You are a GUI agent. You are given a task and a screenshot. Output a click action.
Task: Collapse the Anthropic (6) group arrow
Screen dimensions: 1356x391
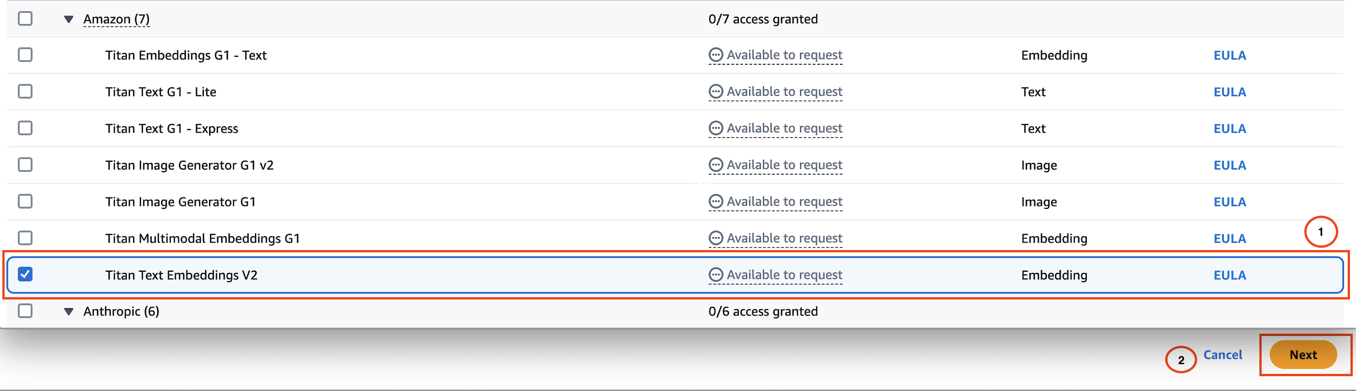click(x=68, y=312)
